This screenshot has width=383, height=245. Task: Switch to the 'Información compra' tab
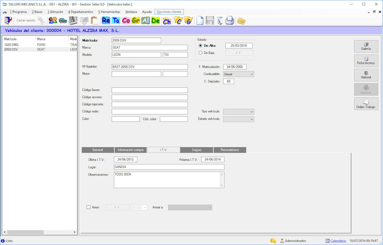[131, 150]
